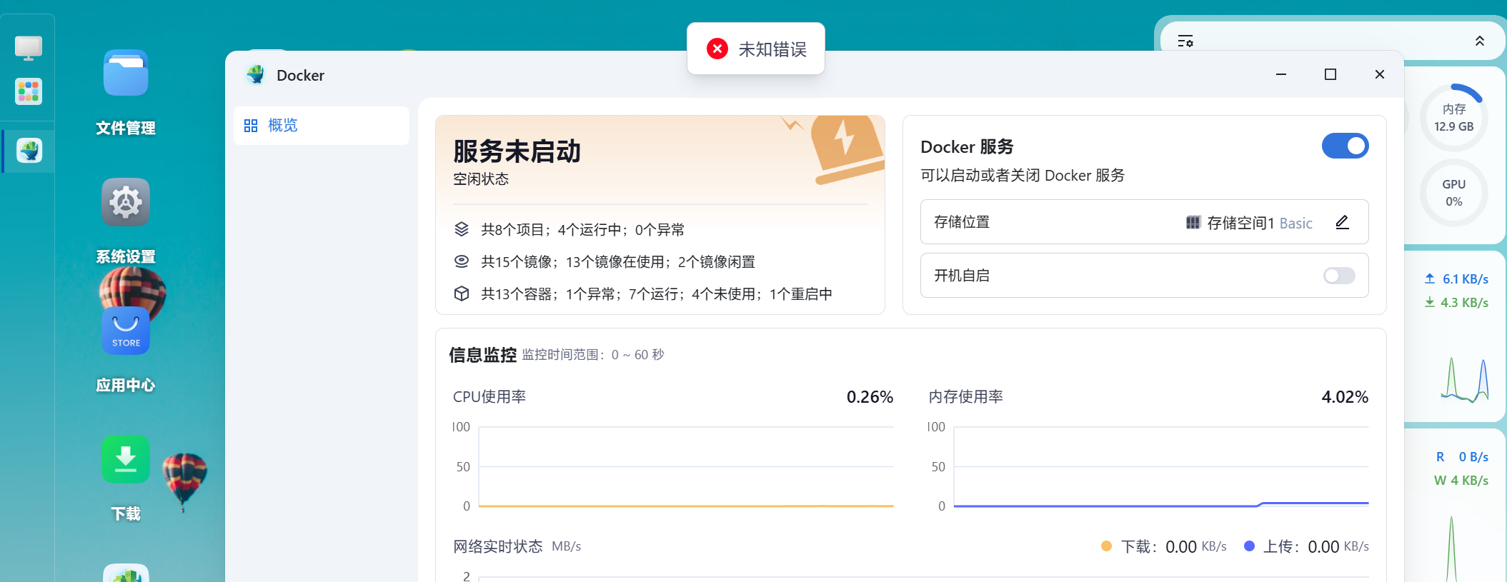Click the 存储空间1 Basic storage field

coord(1145,222)
